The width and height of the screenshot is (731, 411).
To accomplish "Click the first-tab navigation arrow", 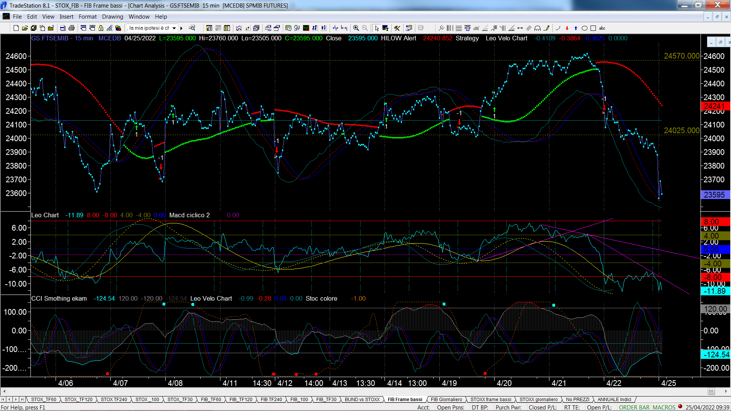I will 3,400.
